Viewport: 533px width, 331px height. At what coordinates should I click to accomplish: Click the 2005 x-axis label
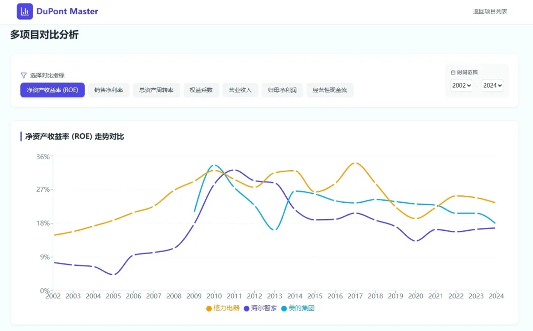point(113,296)
